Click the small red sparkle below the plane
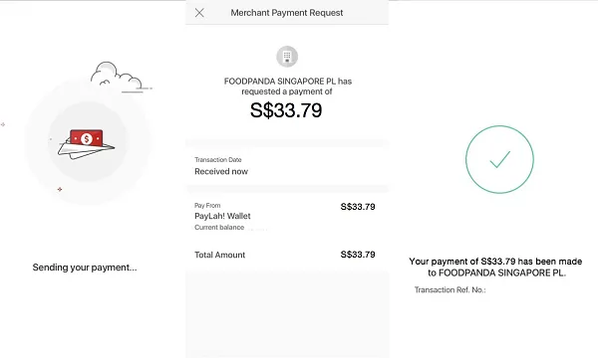The height and width of the screenshot is (358, 598). click(60, 189)
